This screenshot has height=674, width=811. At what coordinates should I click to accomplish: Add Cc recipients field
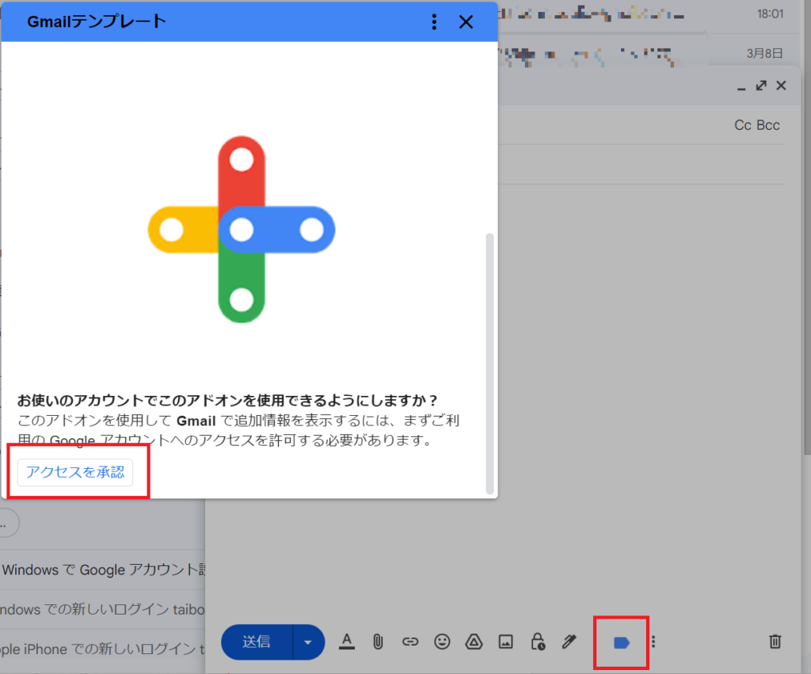click(743, 125)
